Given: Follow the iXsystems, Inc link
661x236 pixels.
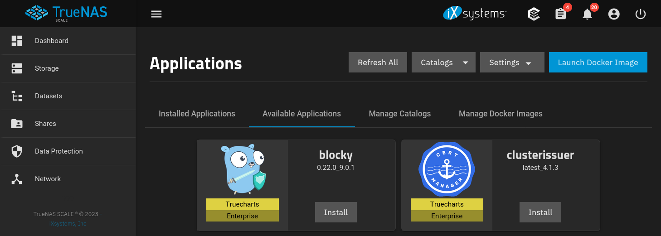Looking at the screenshot, I should coord(68,224).
